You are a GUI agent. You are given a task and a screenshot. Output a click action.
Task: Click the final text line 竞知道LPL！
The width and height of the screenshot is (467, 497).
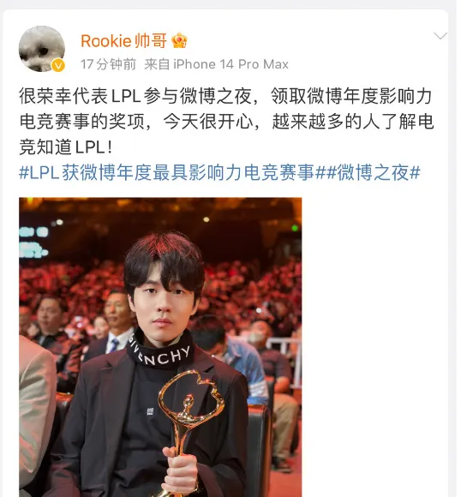(x=66, y=147)
